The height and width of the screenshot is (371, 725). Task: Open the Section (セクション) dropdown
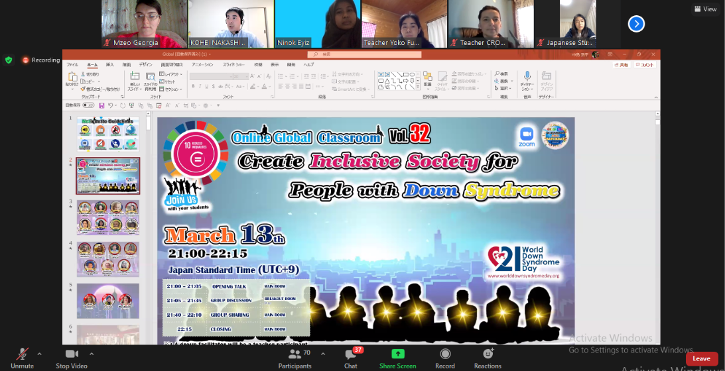coord(170,89)
